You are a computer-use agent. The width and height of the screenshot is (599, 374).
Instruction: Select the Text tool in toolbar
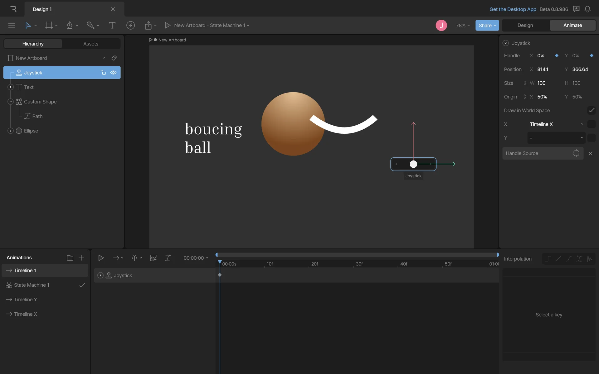pyautogui.click(x=112, y=26)
